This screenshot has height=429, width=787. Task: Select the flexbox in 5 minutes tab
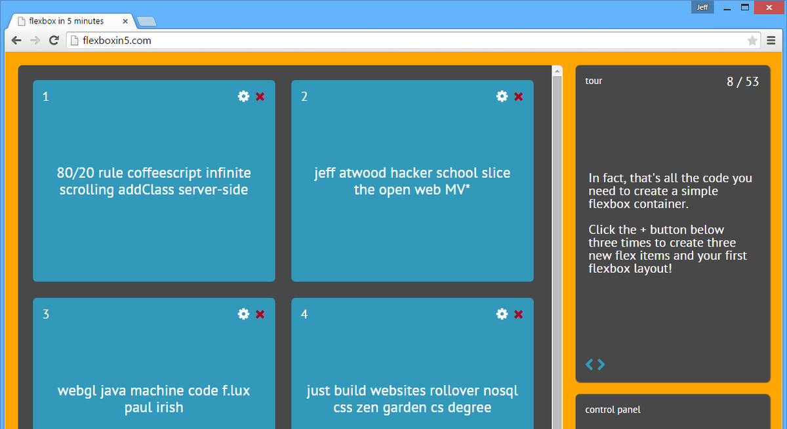tap(71, 21)
